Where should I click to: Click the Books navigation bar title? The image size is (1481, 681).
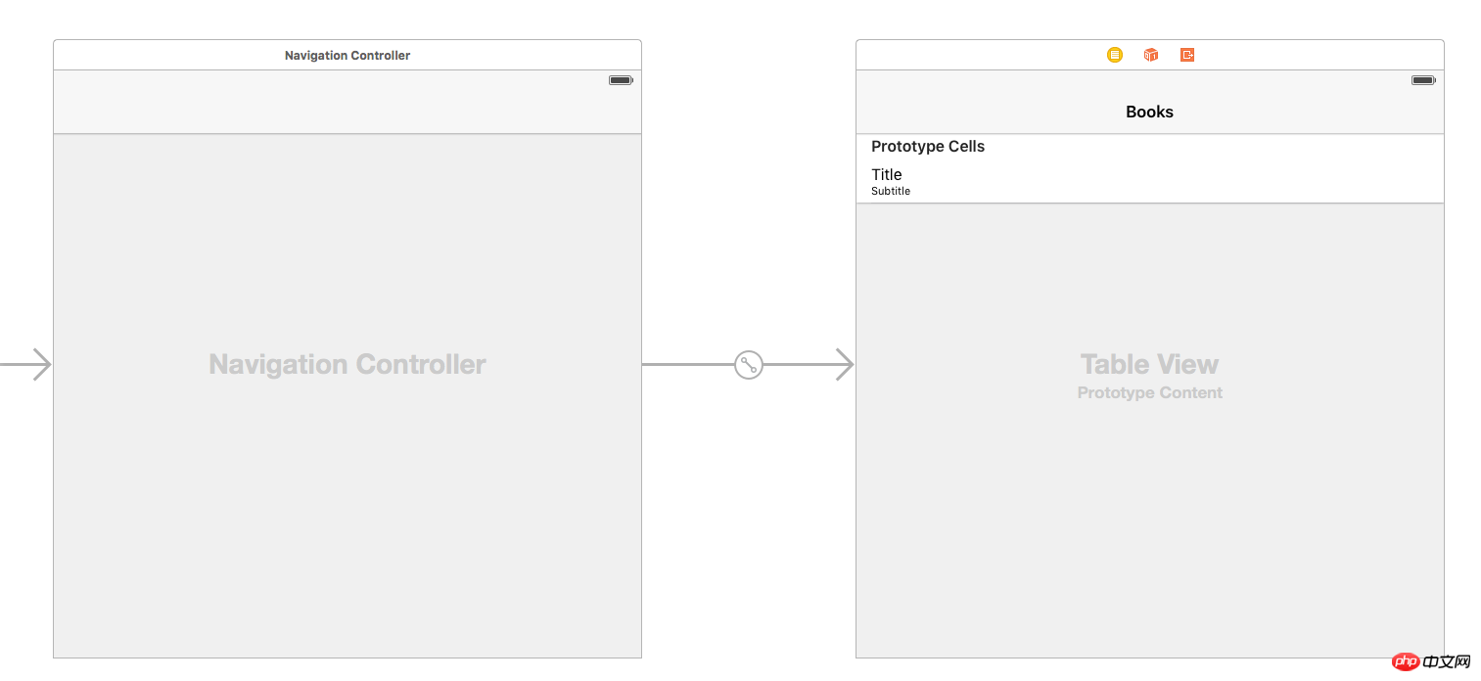1150,112
